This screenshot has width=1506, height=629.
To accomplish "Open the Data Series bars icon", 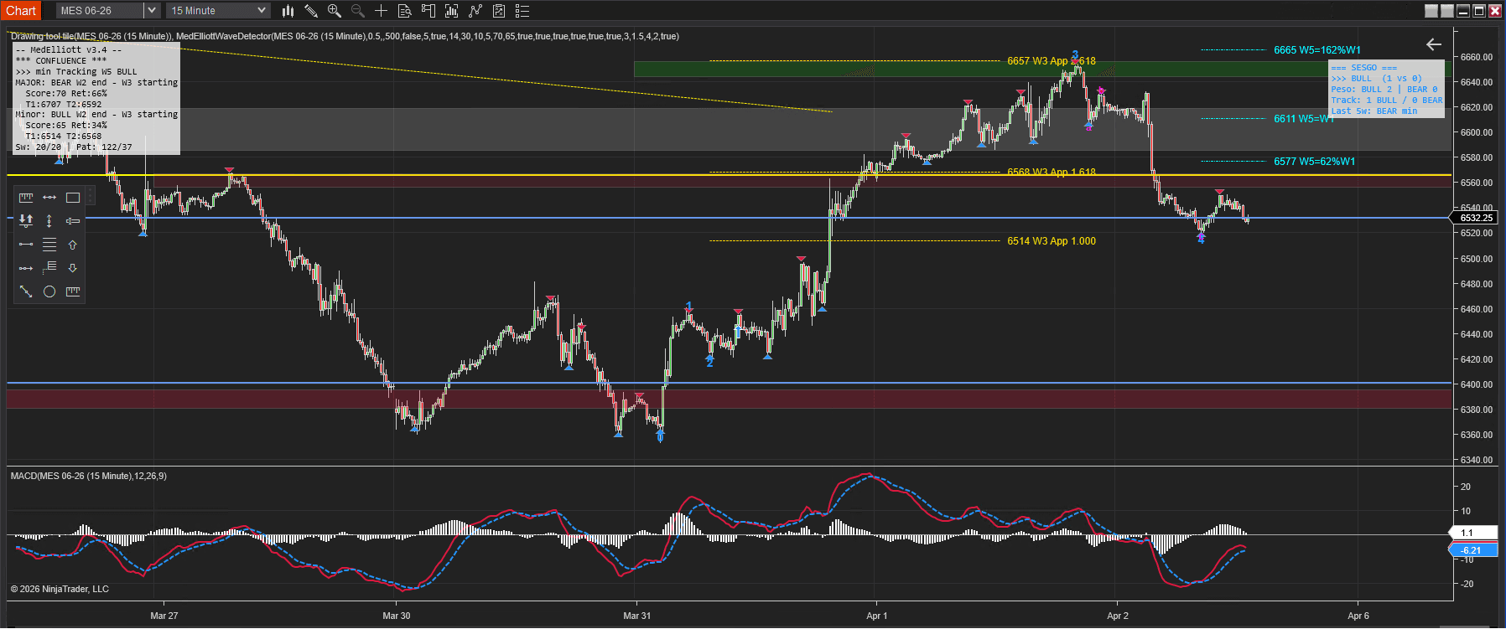I will point(452,11).
